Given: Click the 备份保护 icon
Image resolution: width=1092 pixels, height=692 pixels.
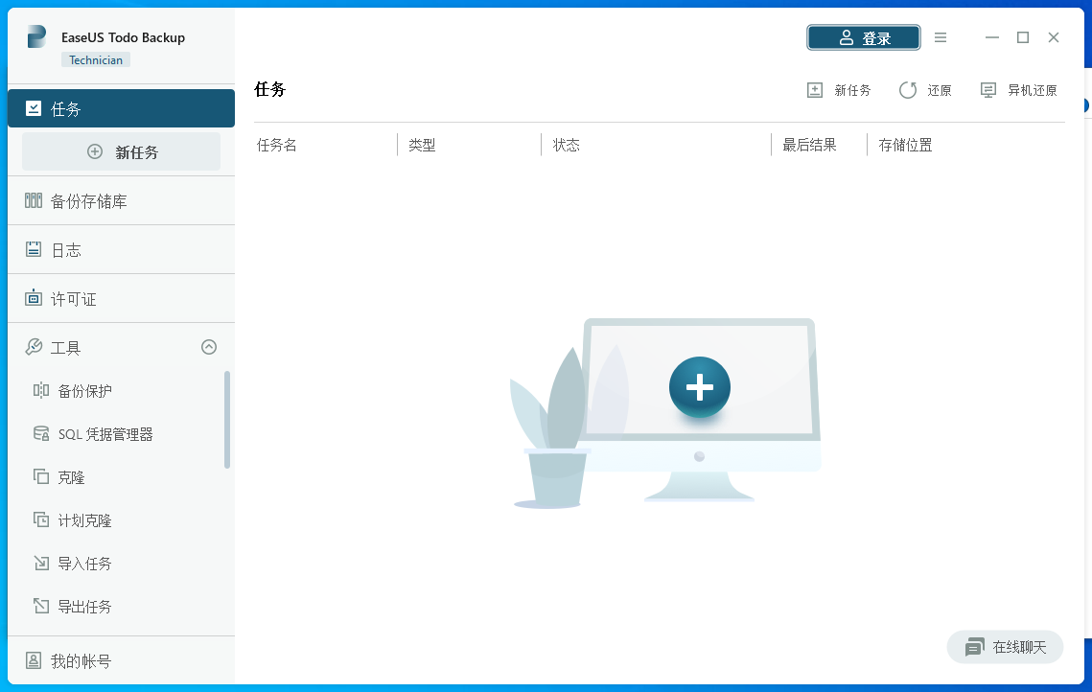Looking at the screenshot, I should 41,390.
